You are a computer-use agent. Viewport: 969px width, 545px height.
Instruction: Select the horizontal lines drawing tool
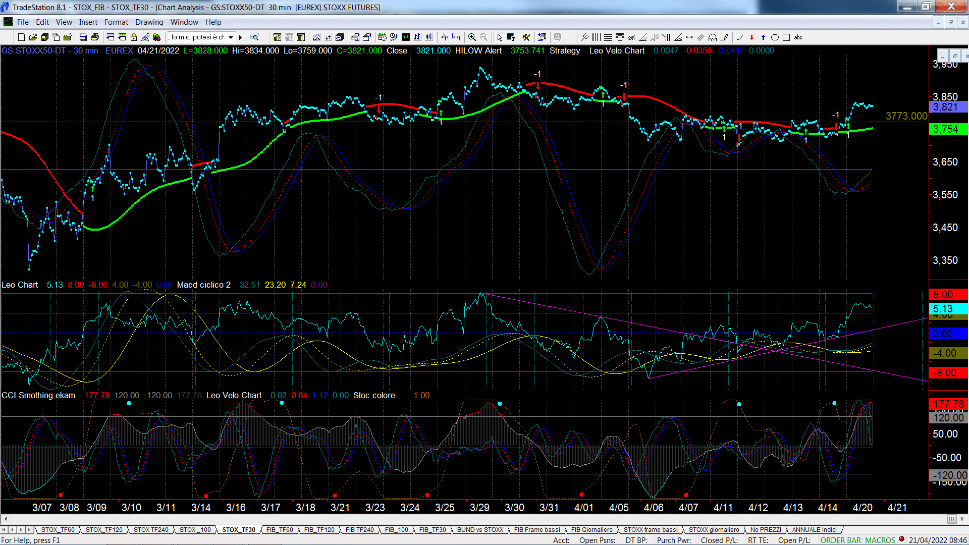point(608,37)
